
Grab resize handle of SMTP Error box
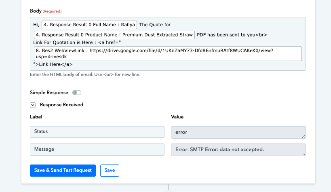click(304, 154)
